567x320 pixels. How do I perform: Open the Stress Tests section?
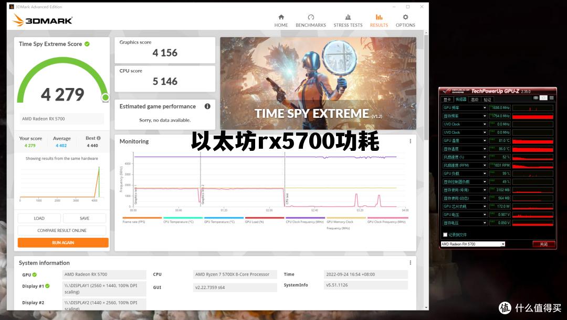[348, 20]
